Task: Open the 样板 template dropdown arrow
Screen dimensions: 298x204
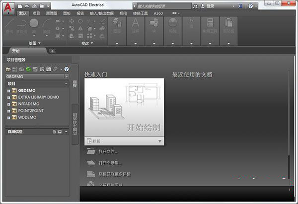Action: (159, 141)
